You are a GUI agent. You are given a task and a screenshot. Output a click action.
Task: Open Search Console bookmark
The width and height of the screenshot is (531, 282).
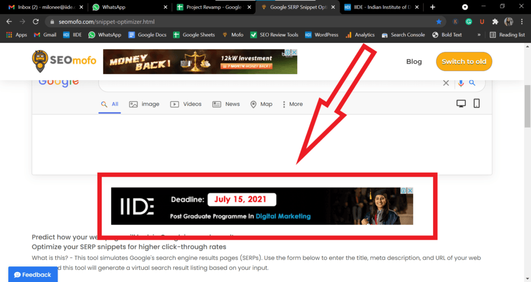pyautogui.click(x=403, y=35)
